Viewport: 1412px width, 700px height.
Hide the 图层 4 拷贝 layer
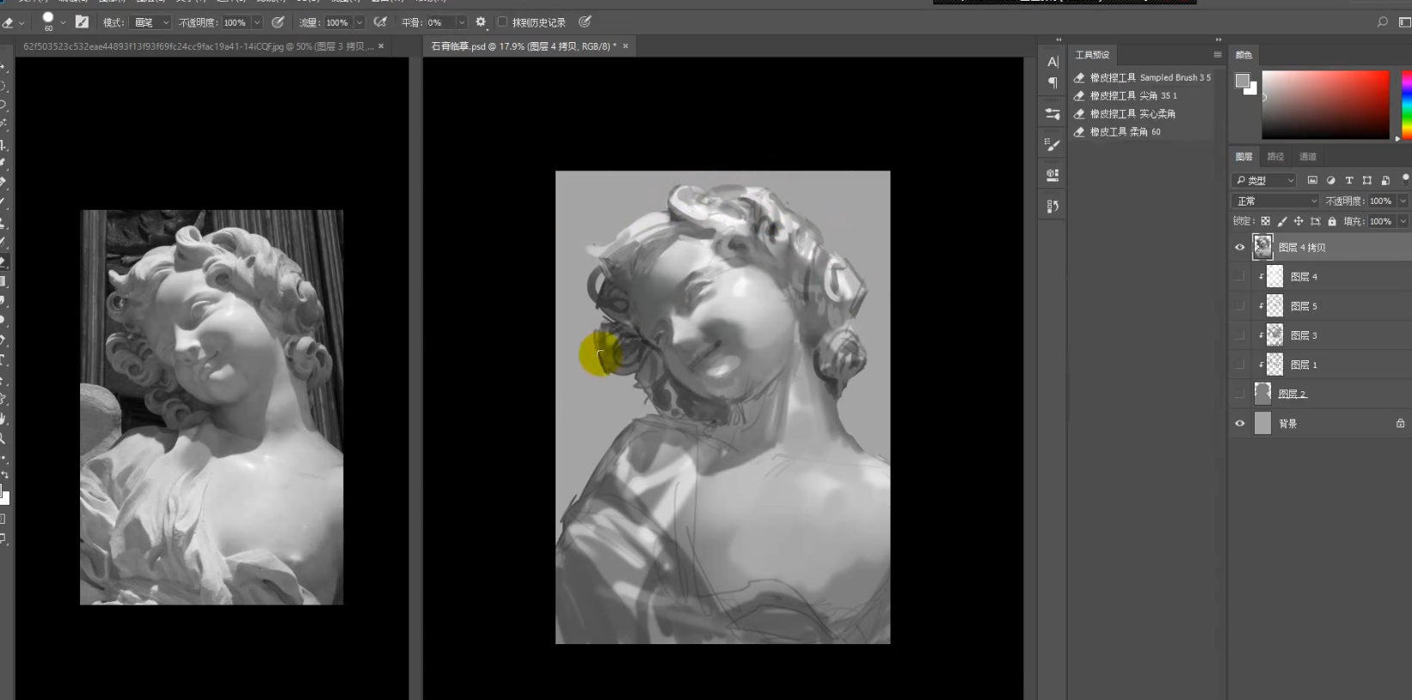click(x=1240, y=248)
